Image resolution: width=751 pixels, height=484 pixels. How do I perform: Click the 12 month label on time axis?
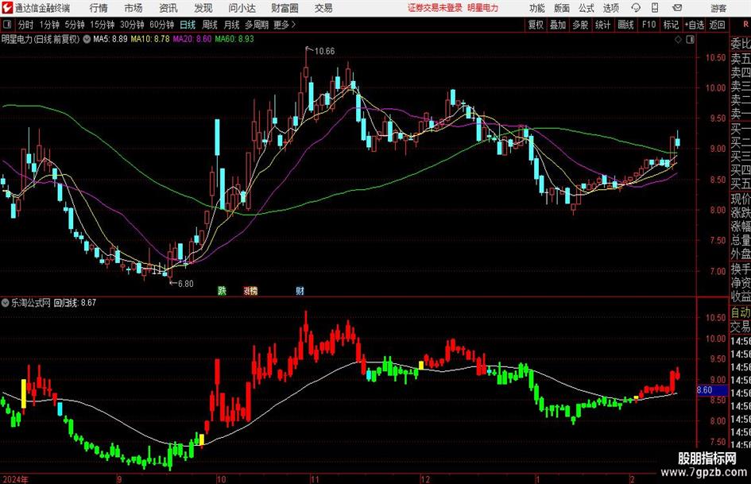click(425, 478)
